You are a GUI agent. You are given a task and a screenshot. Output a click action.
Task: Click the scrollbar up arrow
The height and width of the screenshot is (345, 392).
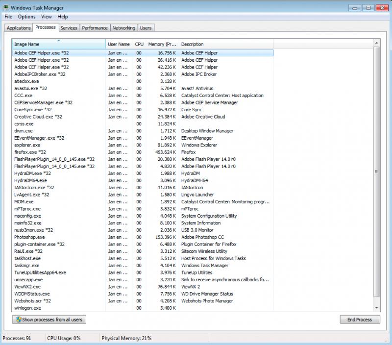point(376,43)
